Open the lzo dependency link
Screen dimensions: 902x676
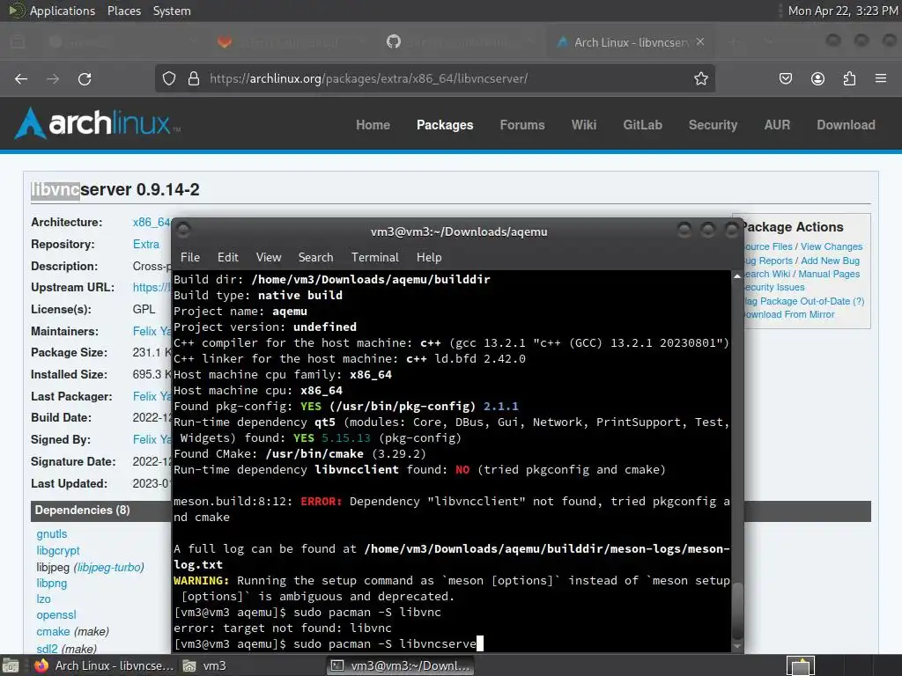pos(44,599)
